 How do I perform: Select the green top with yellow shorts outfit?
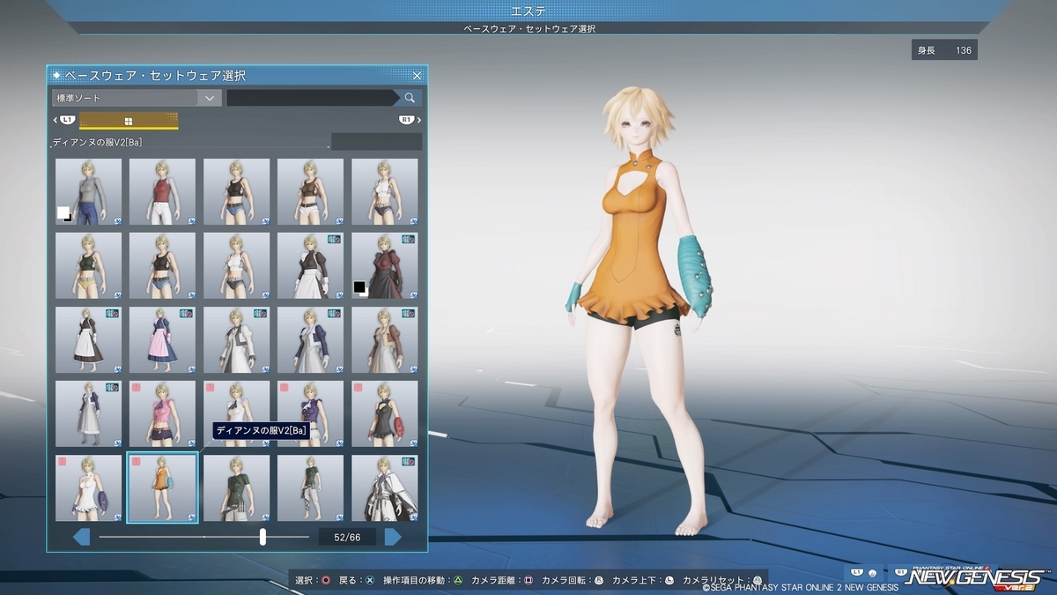[88, 265]
